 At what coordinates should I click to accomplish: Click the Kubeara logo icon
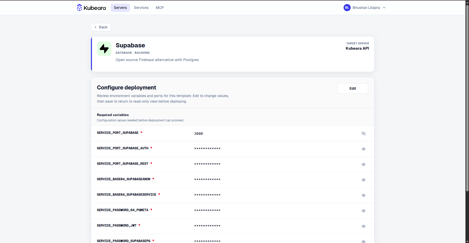click(x=79, y=8)
